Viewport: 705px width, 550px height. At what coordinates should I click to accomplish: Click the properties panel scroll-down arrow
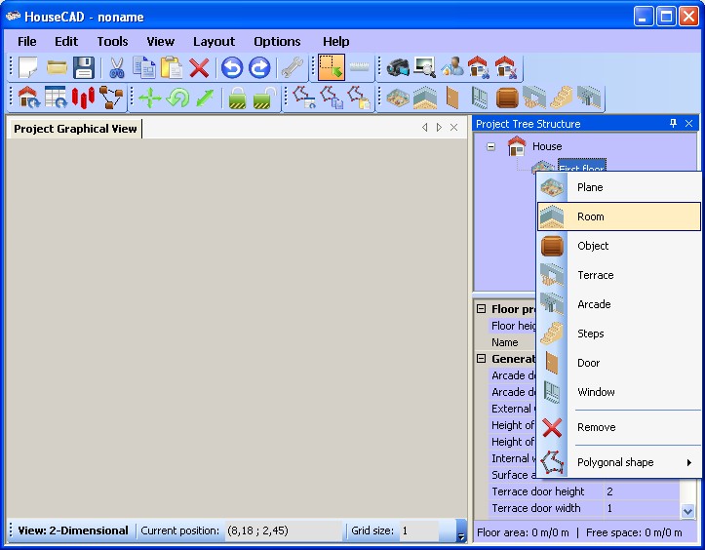687,511
